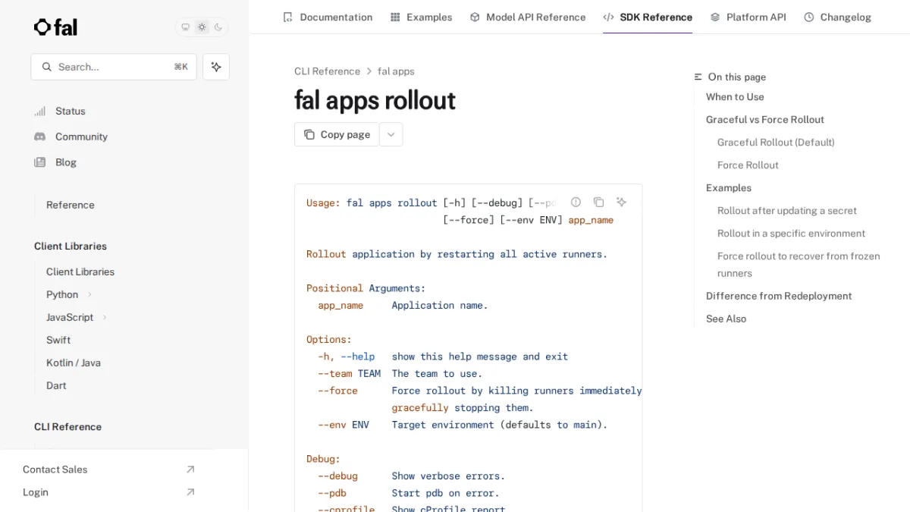The image size is (910, 512).
Task: Open the Community link
Action: click(81, 137)
